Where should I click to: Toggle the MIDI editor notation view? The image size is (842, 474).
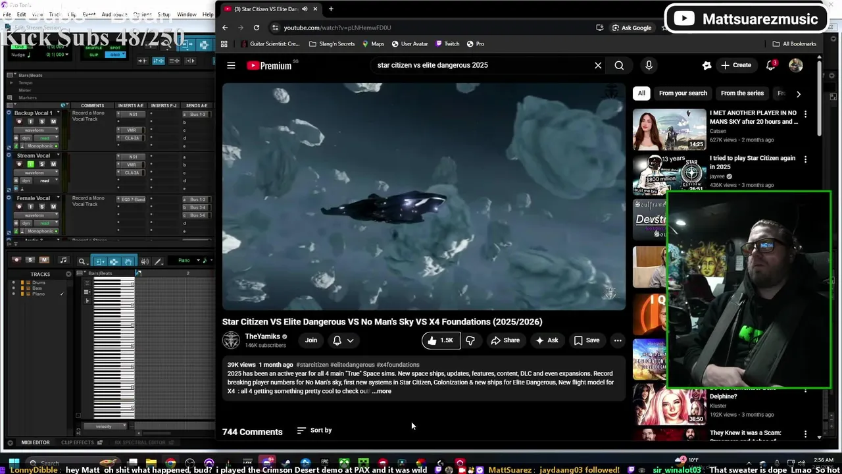click(x=64, y=260)
